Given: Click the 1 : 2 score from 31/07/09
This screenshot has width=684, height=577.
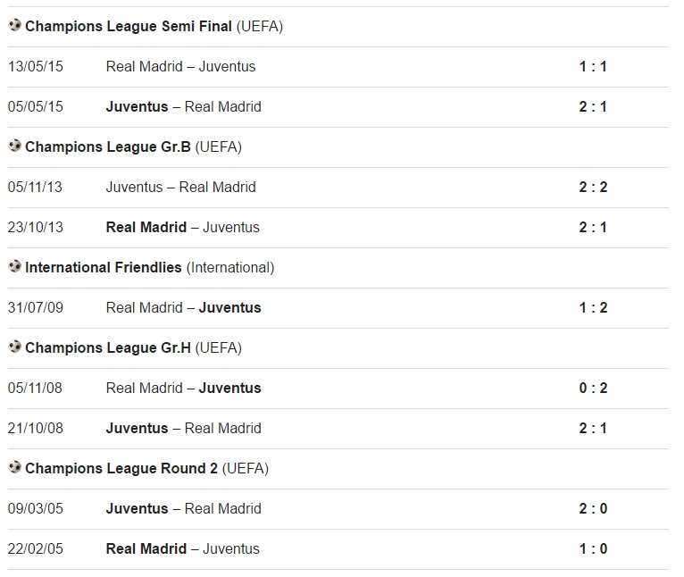Looking at the screenshot, I should (x=593, y=308).
